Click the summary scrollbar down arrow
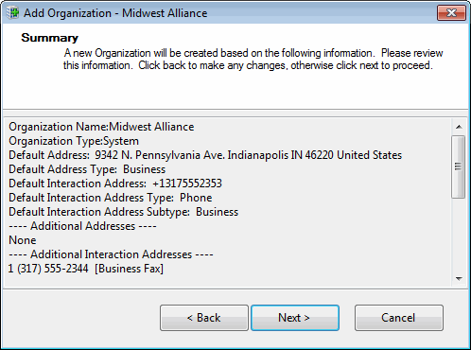Screen dimensions: 471x350 [x=459, y=279]
